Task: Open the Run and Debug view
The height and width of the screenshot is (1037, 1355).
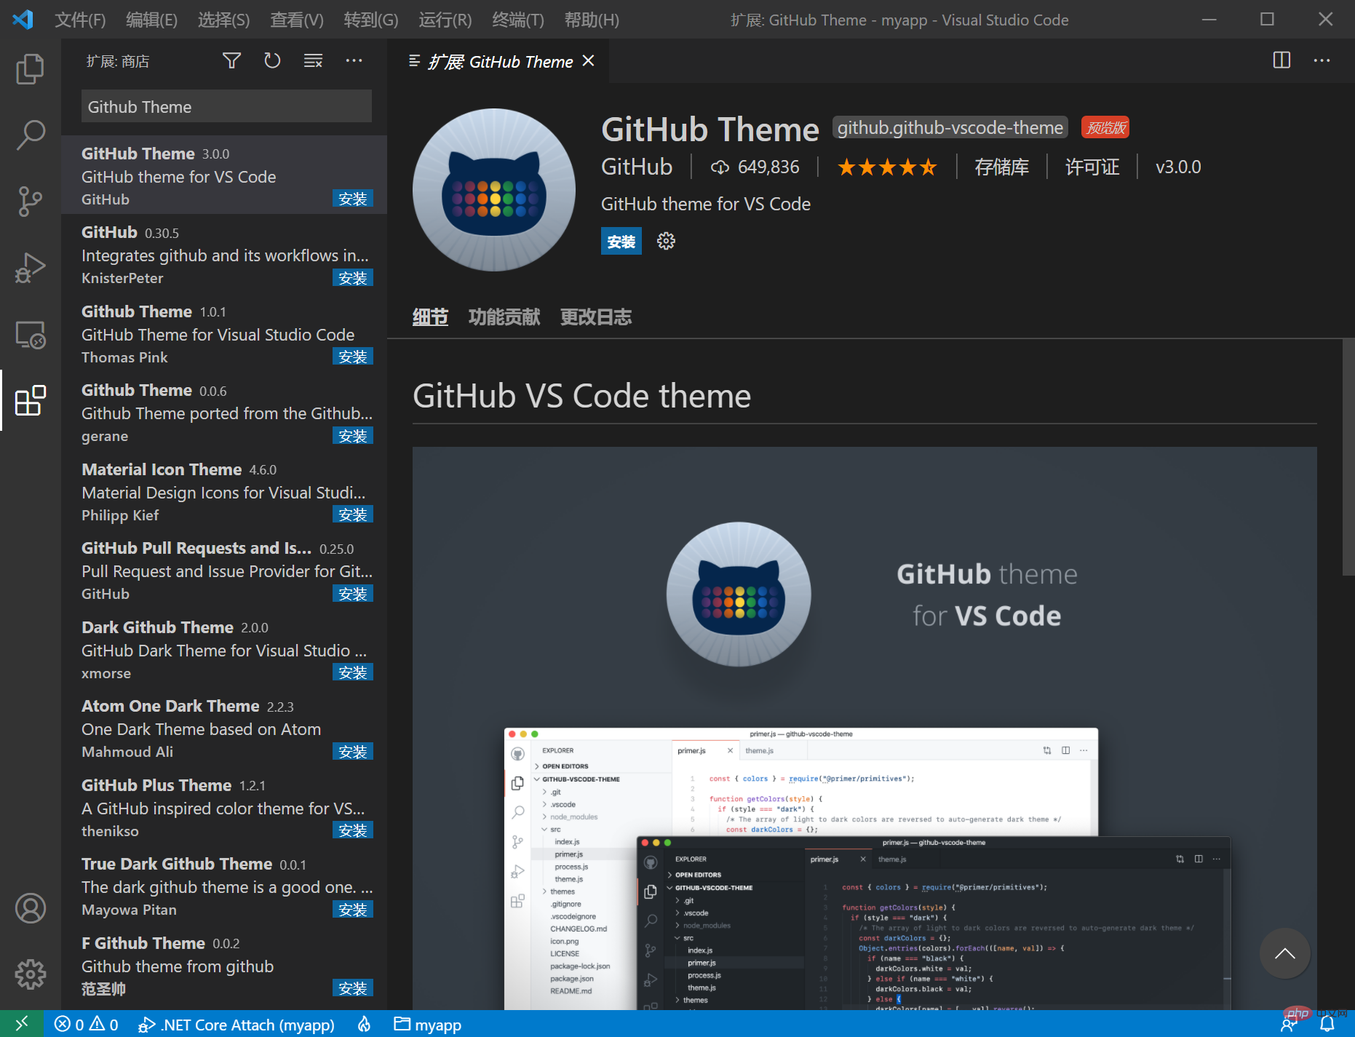Action: pos(30,268)
